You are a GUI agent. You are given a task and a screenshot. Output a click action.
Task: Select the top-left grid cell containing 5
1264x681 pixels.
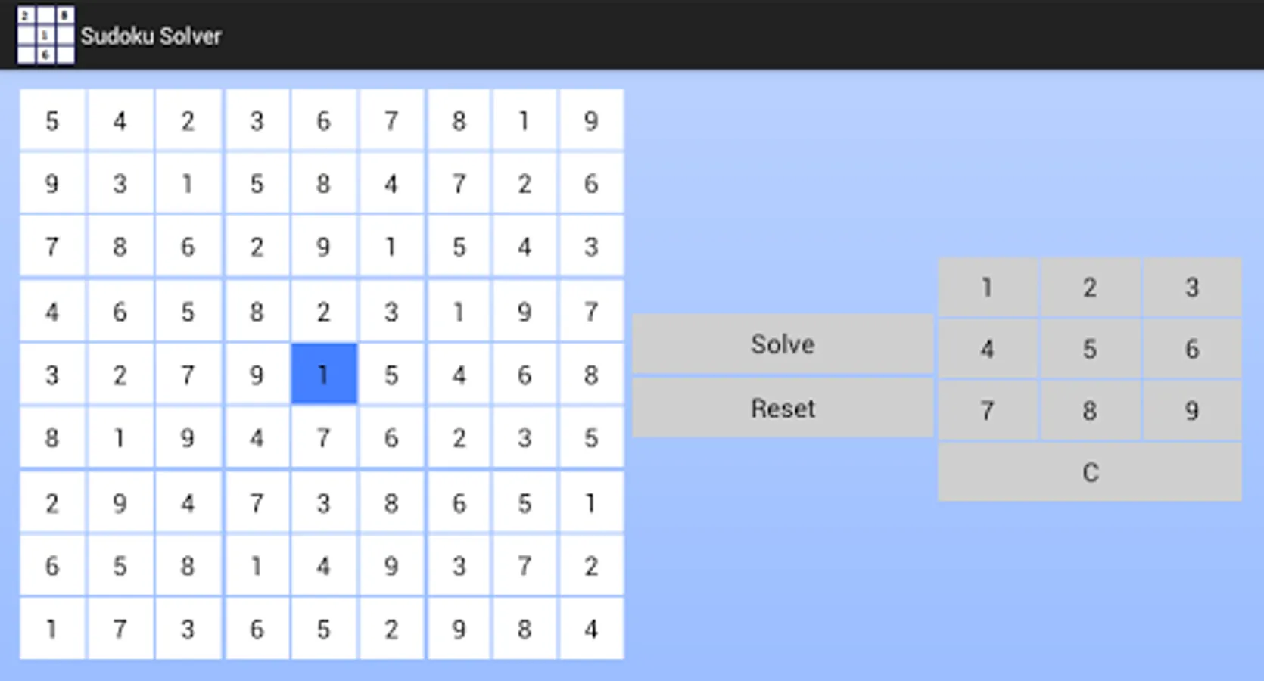click(52, 120)
